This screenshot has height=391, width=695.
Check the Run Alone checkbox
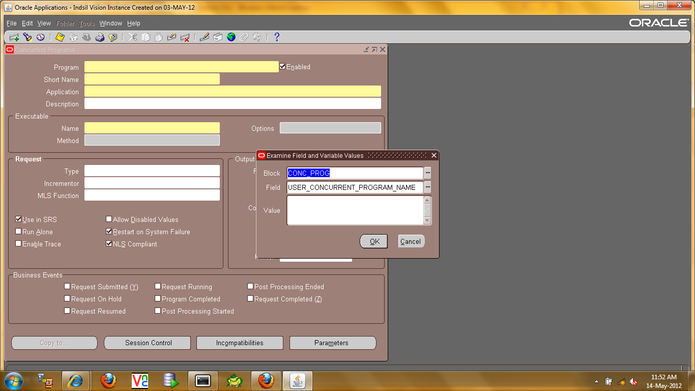coord(18,232)
